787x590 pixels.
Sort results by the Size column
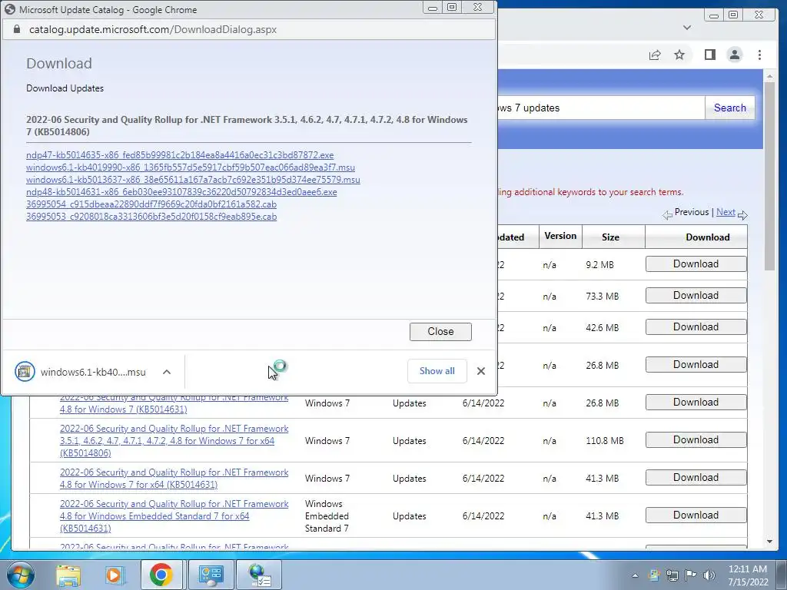click(x=610, y=237)
